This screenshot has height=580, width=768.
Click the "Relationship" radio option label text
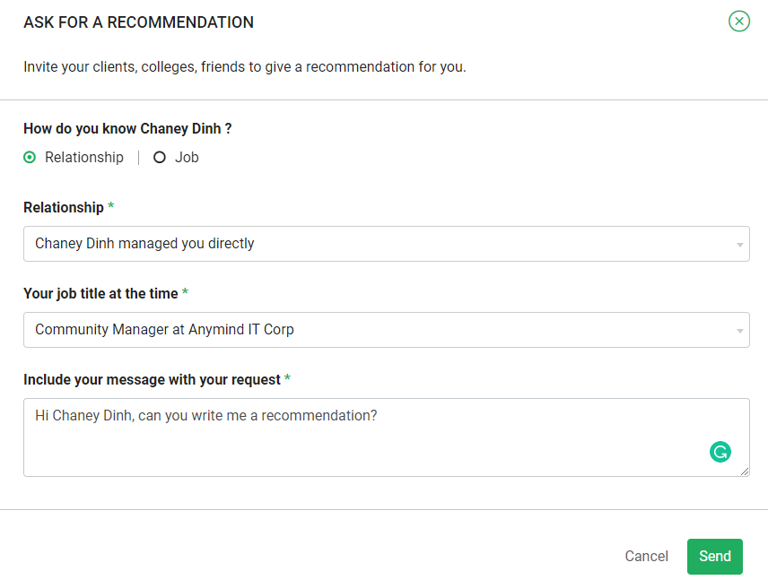coord(84,158)
